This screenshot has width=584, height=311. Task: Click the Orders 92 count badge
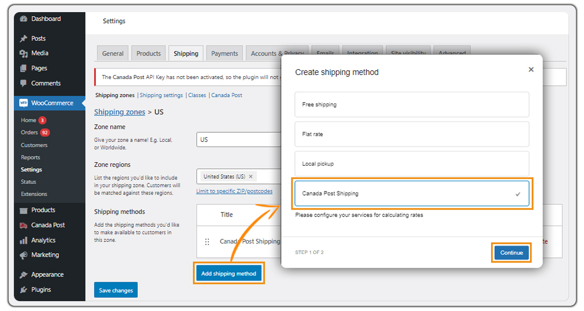[45, 133]
